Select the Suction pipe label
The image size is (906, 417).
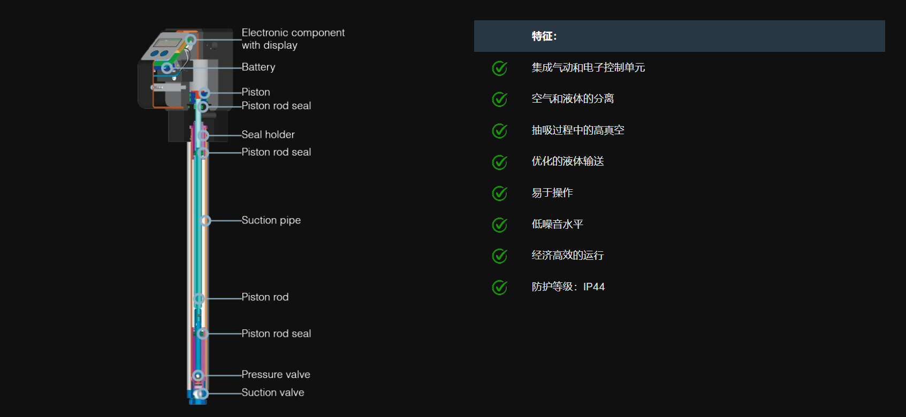[x=271, y=220]
